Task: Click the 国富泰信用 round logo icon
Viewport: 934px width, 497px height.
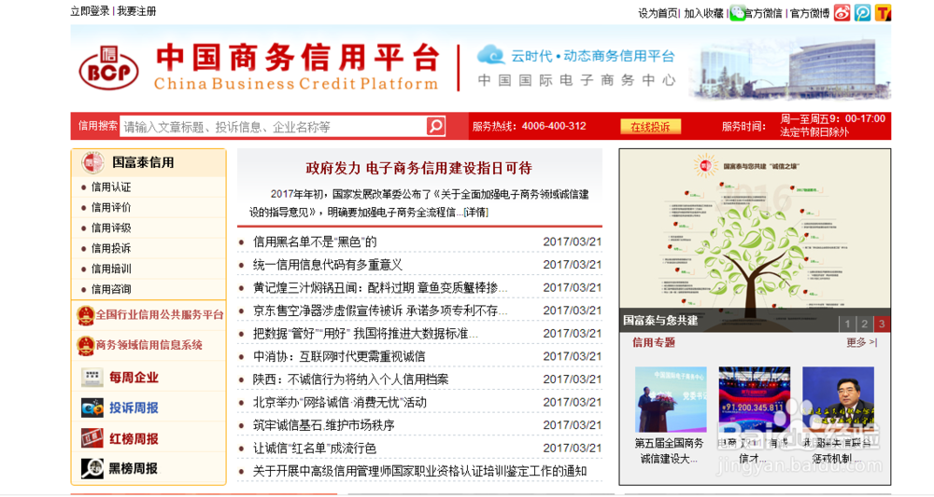Action: [x=92, y=162]
